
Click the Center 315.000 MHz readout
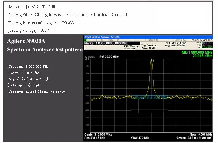tap(98, 135)
